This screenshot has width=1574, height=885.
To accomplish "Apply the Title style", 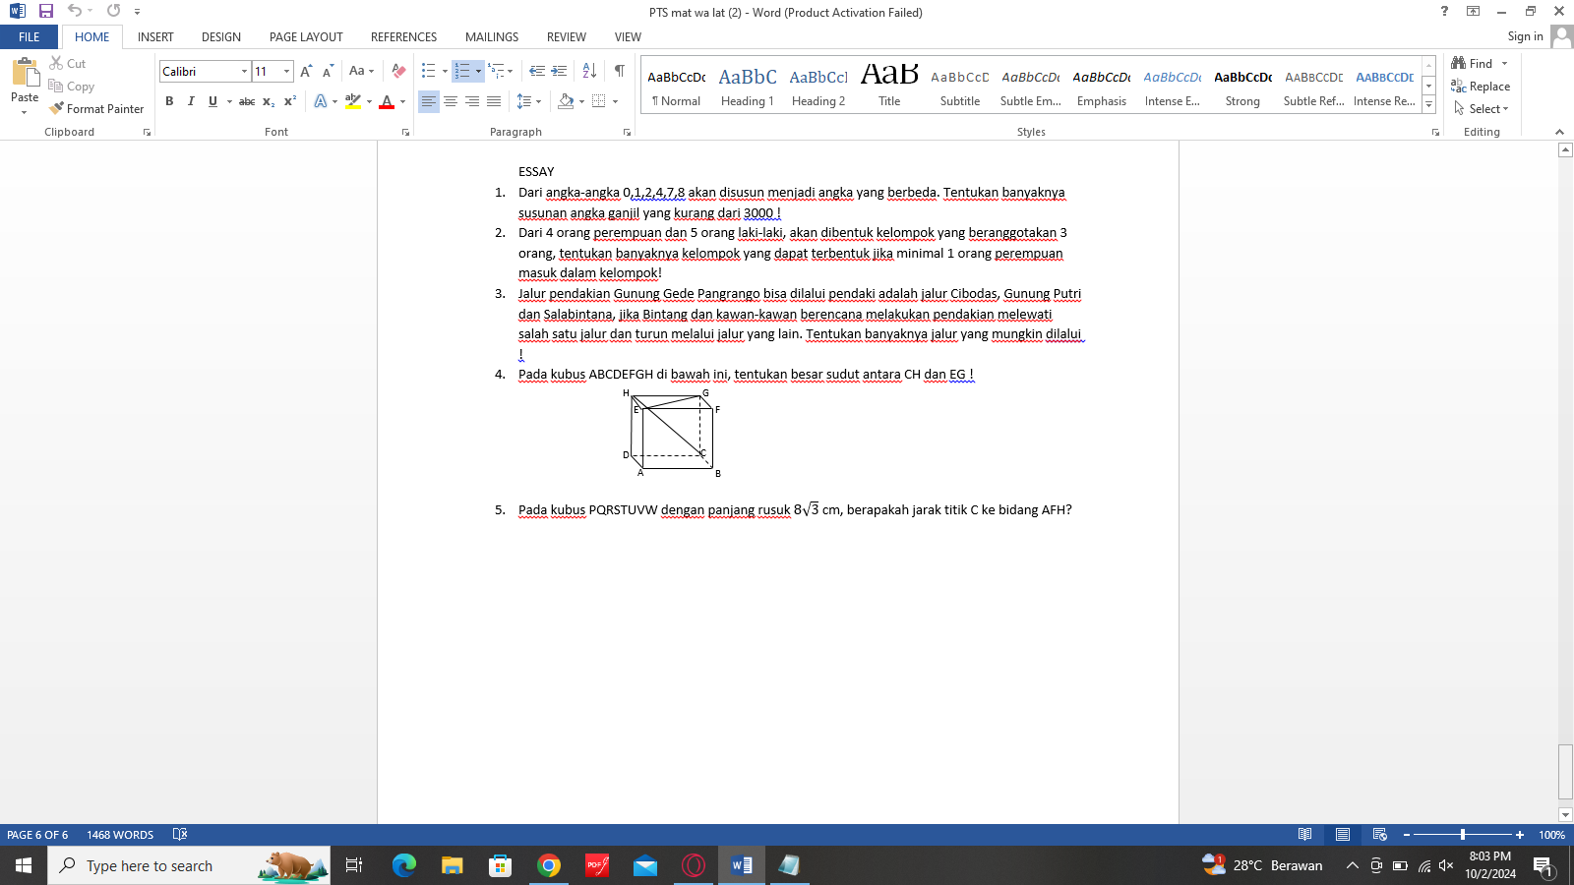I will point(889,86).
